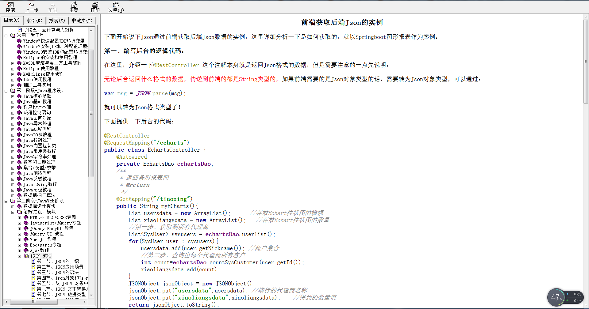
Task: Click the 隐藏 (Hide) toolbar icon
Action: point(10,7)
